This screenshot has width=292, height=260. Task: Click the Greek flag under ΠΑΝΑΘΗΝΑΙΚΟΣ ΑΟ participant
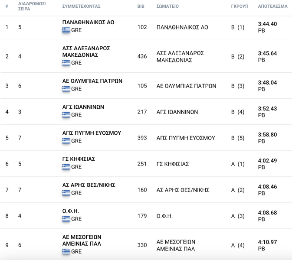pyautogui.click(x=66, y=30)
